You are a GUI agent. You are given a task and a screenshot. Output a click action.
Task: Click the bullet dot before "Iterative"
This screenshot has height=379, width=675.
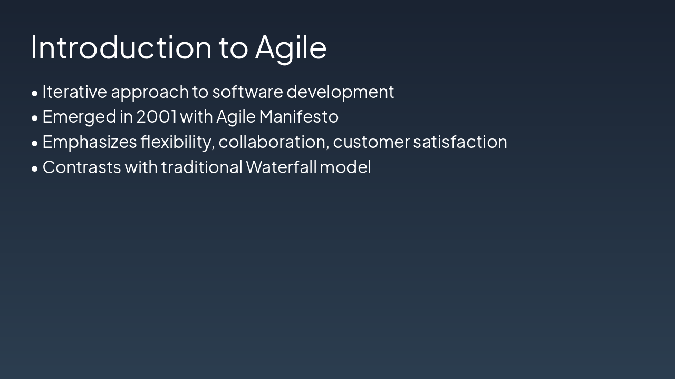coord(35,93)
